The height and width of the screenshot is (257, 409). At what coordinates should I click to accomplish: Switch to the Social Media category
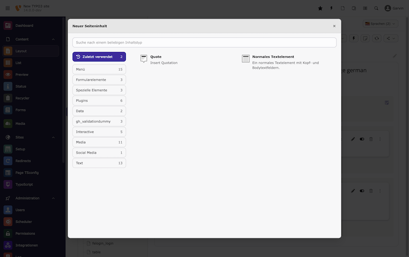point(99,153)
